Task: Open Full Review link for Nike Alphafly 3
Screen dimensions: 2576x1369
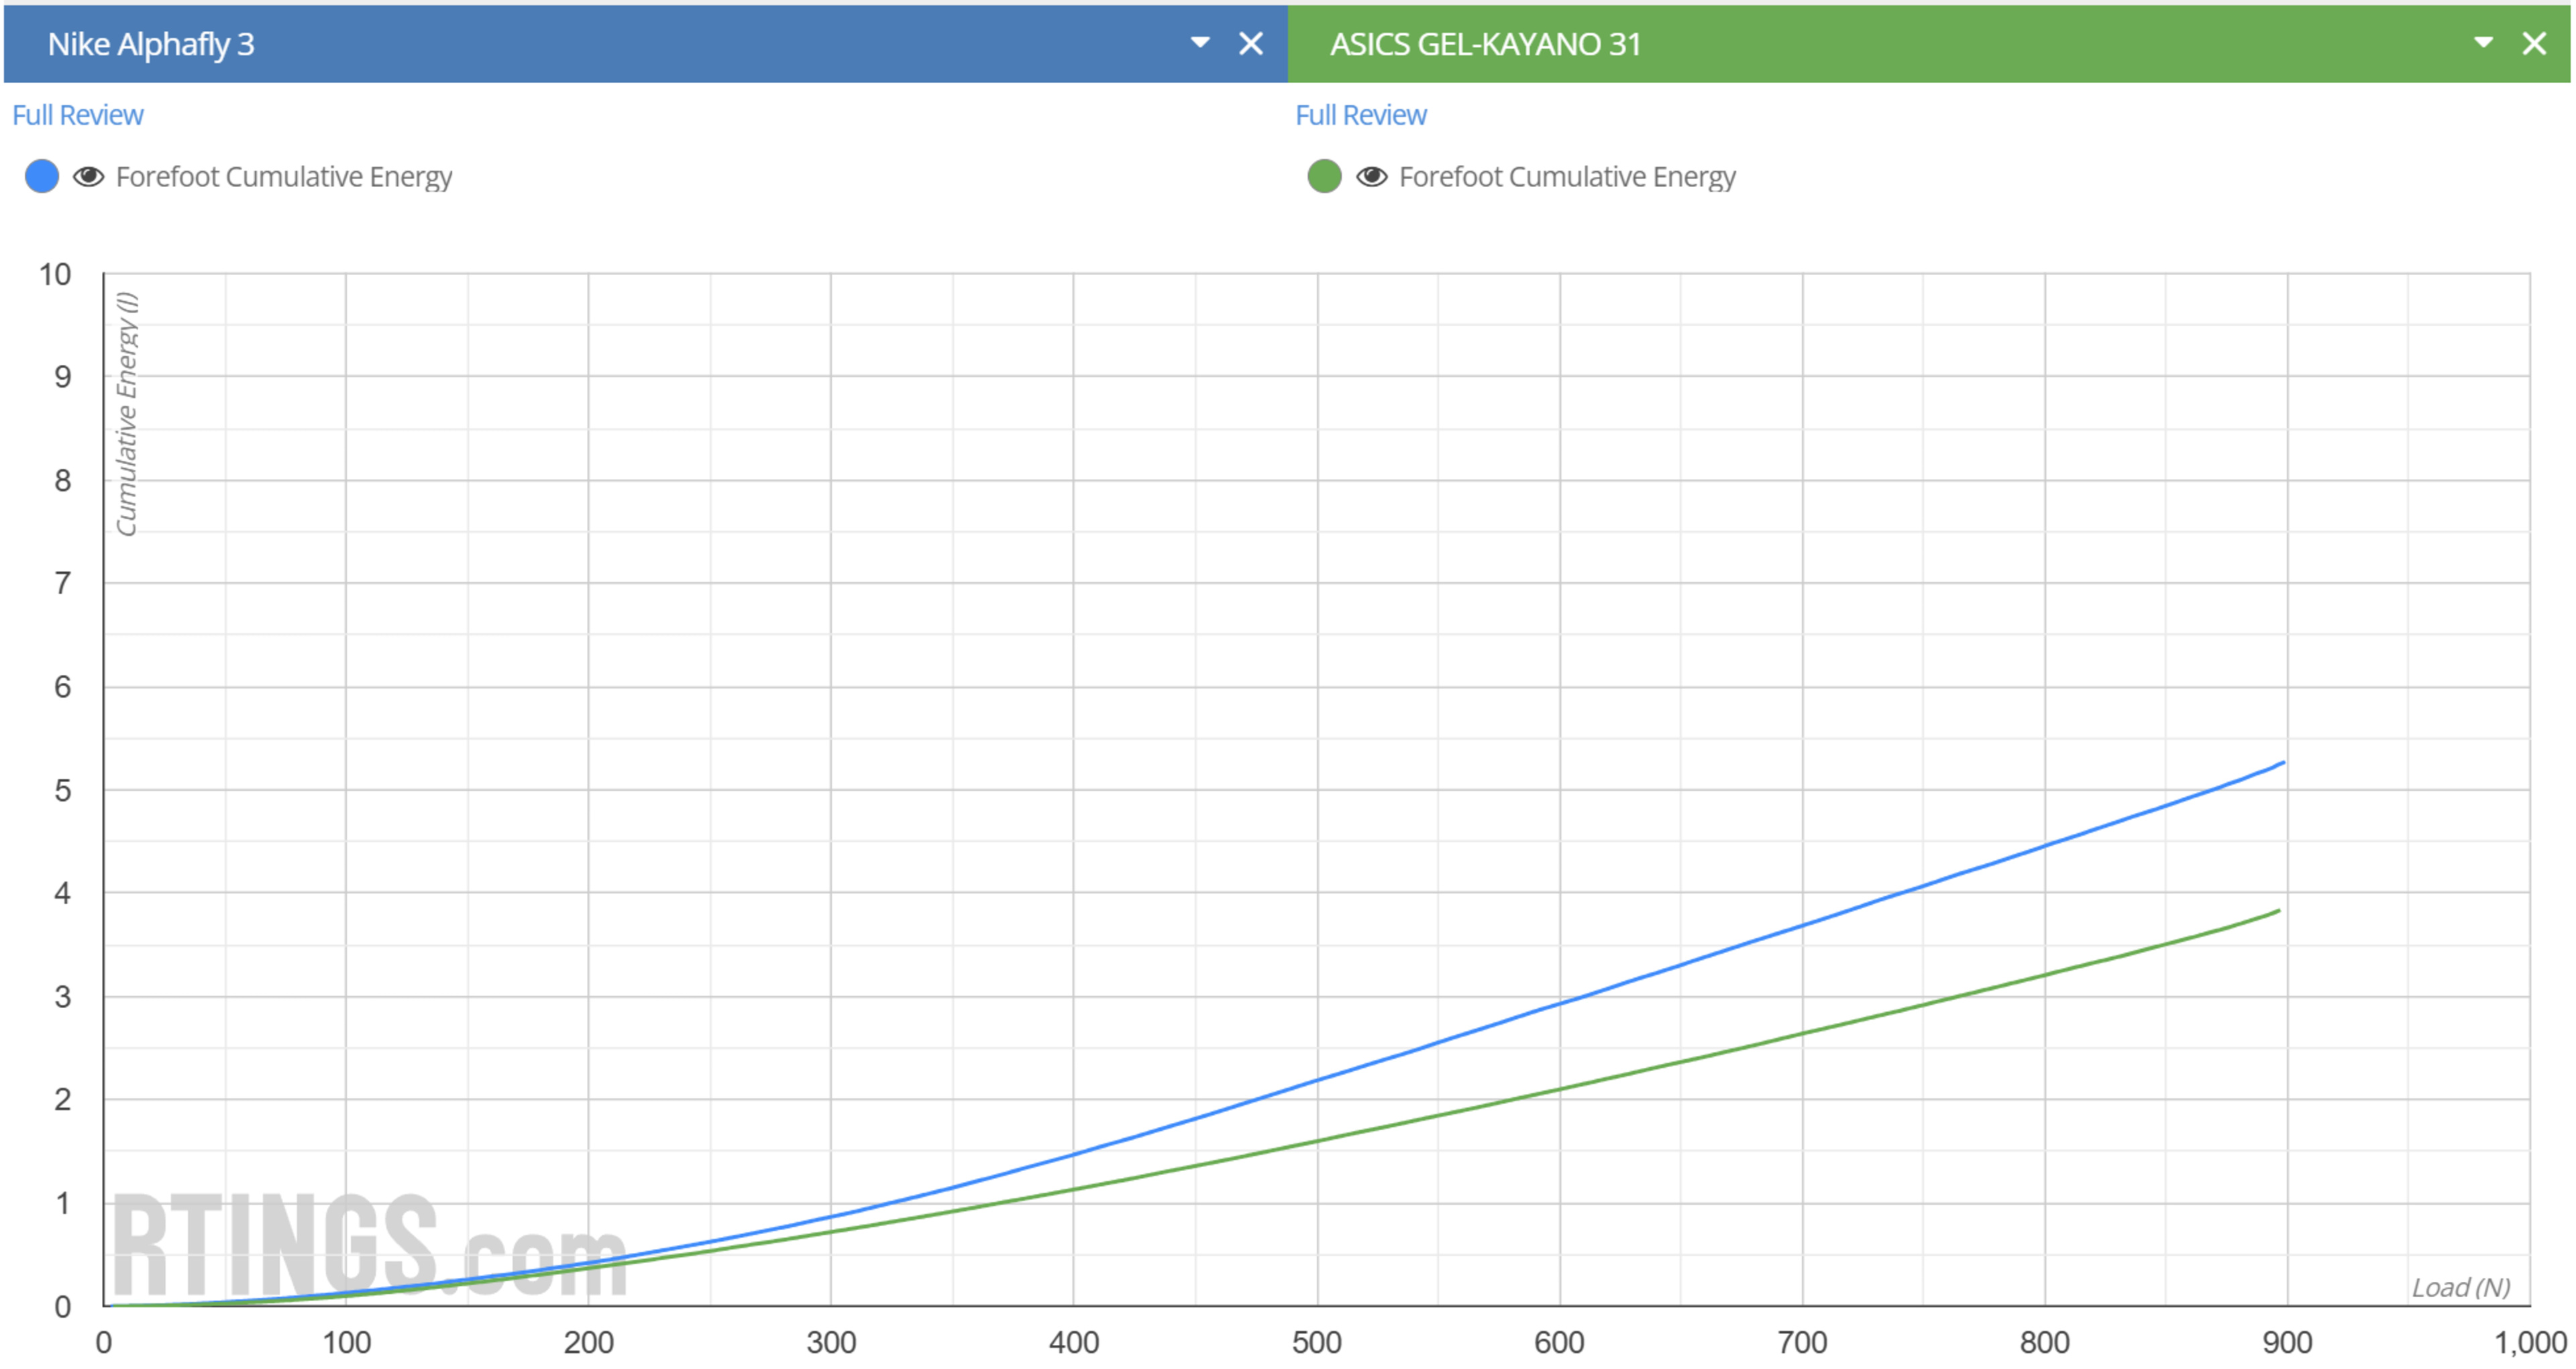Action: (x=78, y=115)
